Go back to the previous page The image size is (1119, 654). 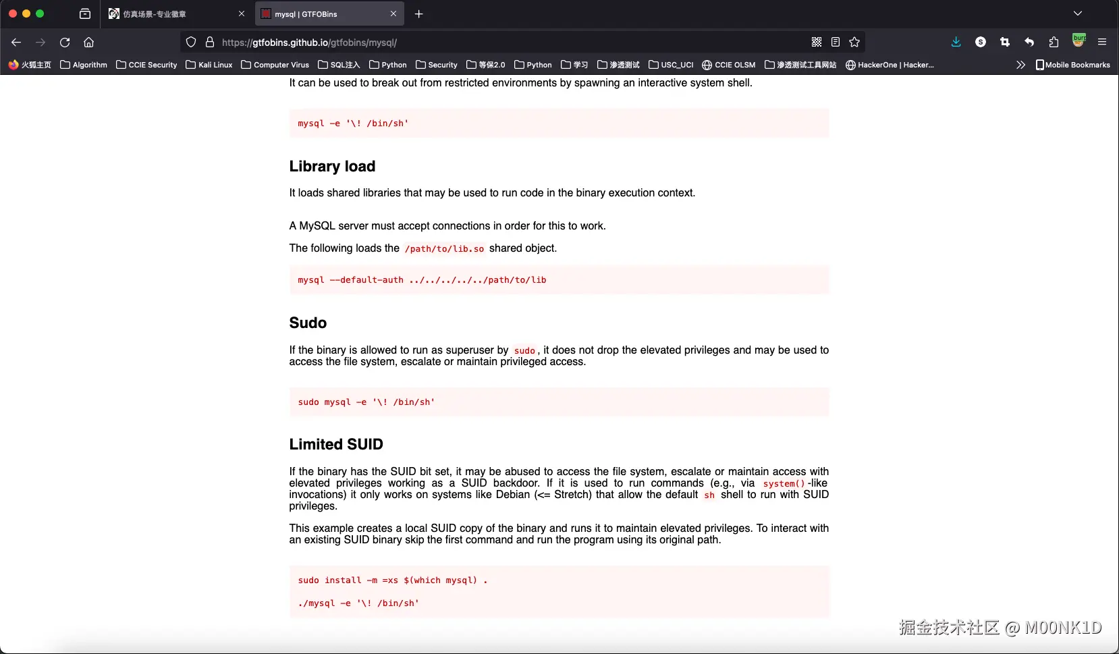[16, 42]
